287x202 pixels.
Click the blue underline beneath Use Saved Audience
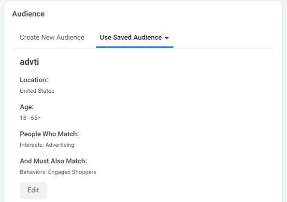[135, 47]
